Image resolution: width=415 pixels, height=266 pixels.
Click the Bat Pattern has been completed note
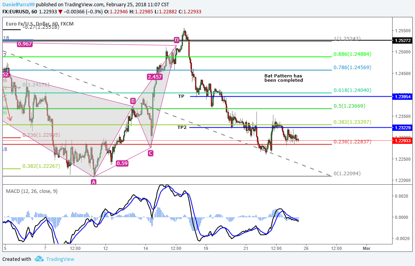click(x=284, y=78)
